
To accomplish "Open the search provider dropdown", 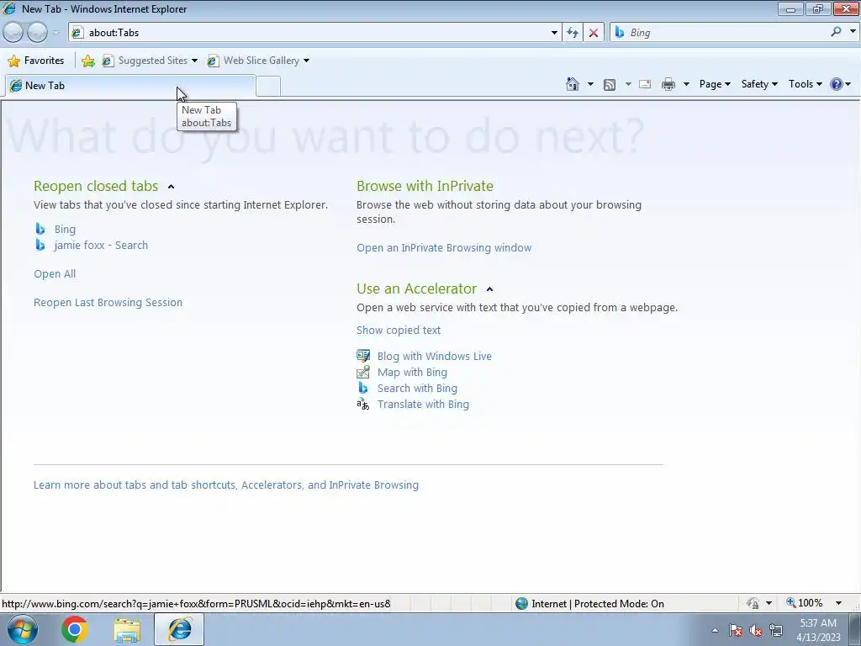I will click(853, 32).
